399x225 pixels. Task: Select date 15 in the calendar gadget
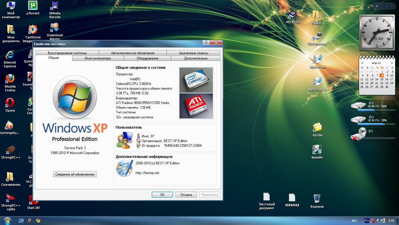(382, 79)
